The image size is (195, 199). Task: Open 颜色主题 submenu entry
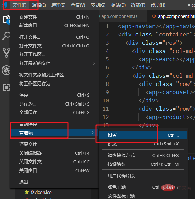pyautogui.click(x=143, y=187)
